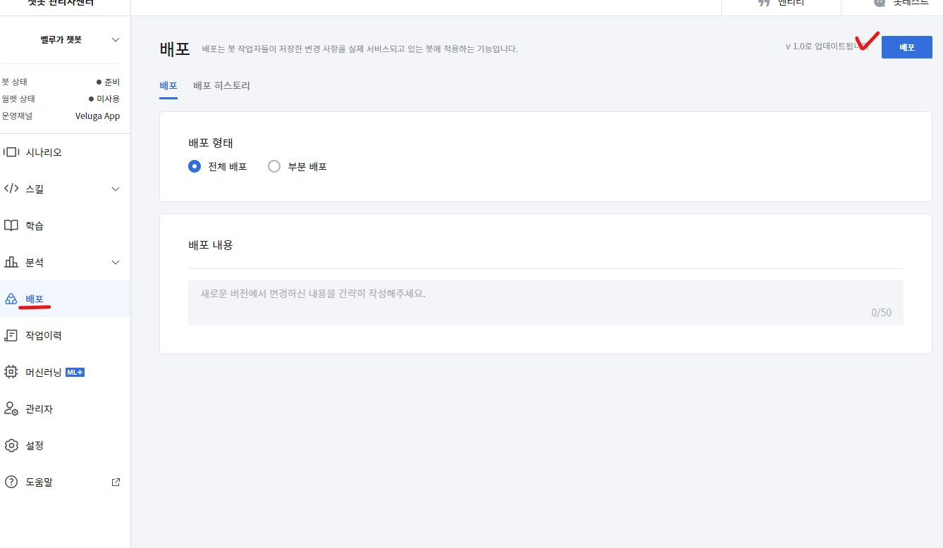
Task: Click the 설정 gear icon
Action: (11, 445)
